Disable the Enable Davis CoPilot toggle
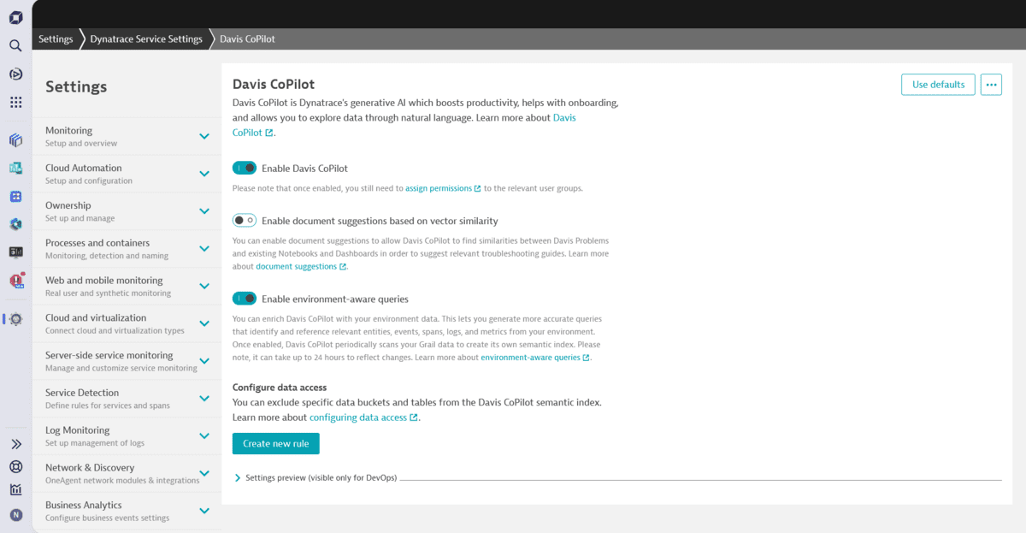This screenshot has height=533, width=1026. [244, 168]
